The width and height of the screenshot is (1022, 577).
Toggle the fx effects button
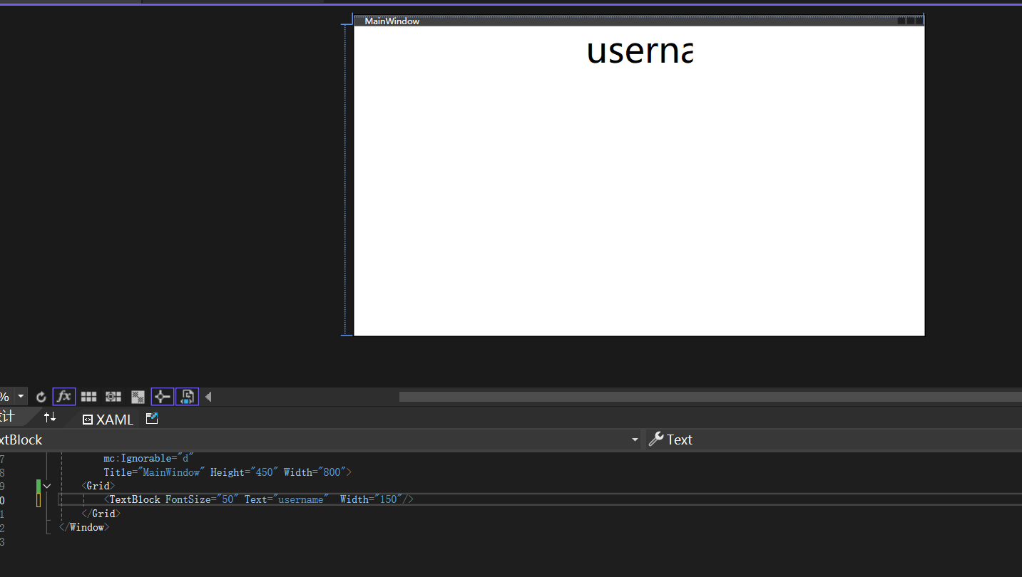[64, 397]
